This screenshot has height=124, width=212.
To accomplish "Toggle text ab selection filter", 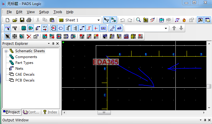I will [119, 28].
